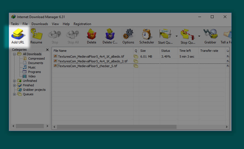
Task: Select the Video category
Action: pos(32,76)
